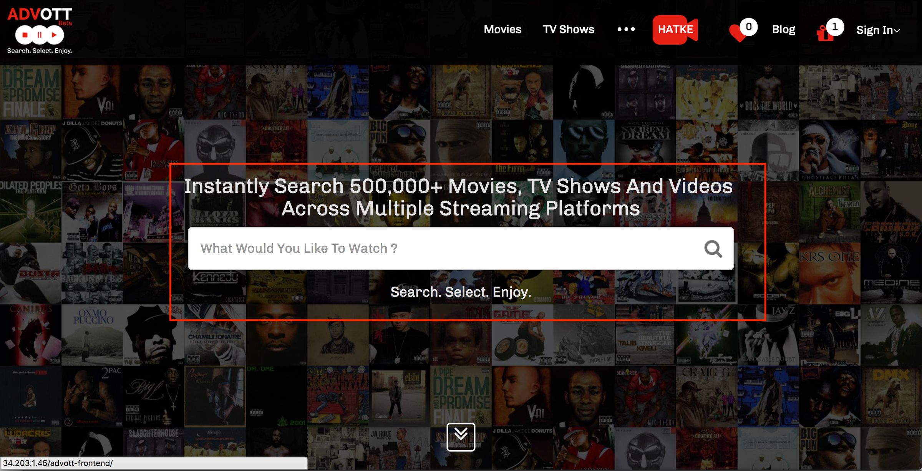
Task: Go to the Blog page
Action: tap(783, 30)
